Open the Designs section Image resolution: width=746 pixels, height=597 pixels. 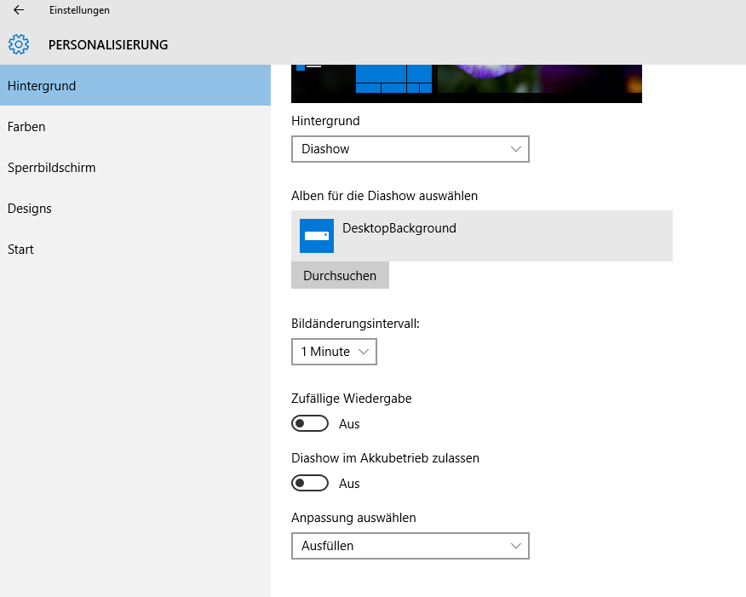(135, 209)
